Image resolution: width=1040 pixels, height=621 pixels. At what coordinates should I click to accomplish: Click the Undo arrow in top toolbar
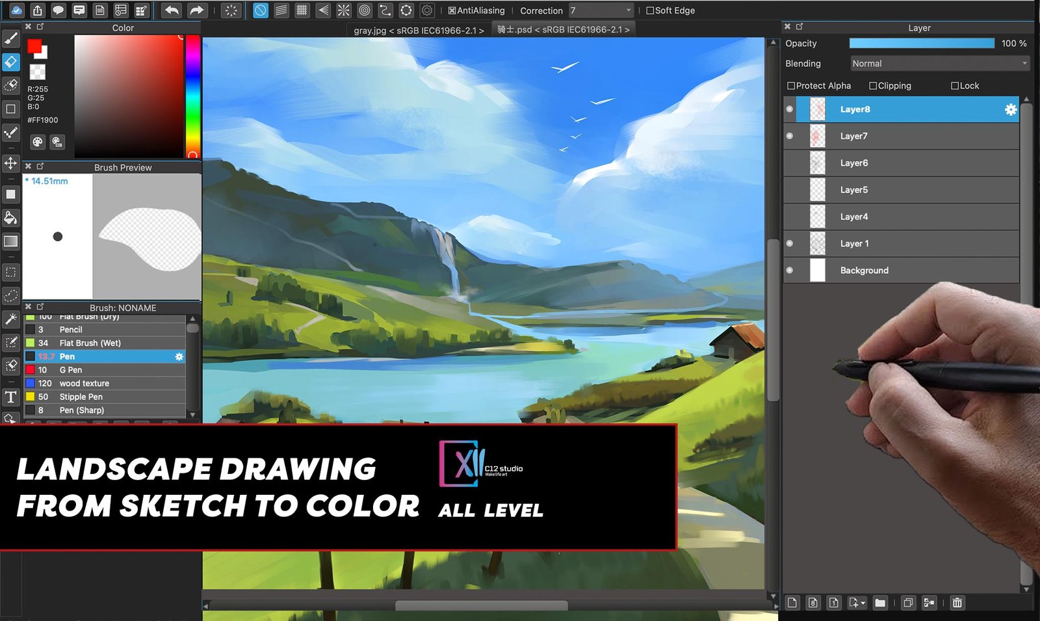coord(172,10)
